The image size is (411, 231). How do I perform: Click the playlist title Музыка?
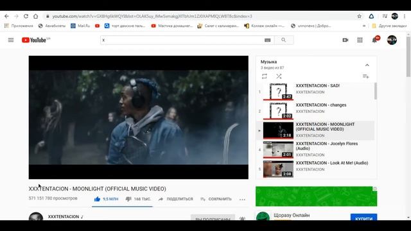268,62
